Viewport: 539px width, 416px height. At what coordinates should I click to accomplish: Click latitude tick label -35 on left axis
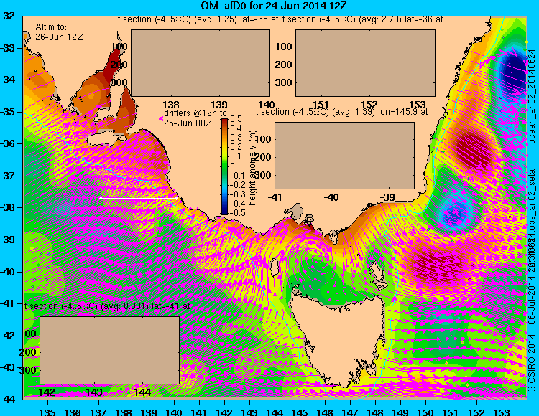(x=8, y=112)
